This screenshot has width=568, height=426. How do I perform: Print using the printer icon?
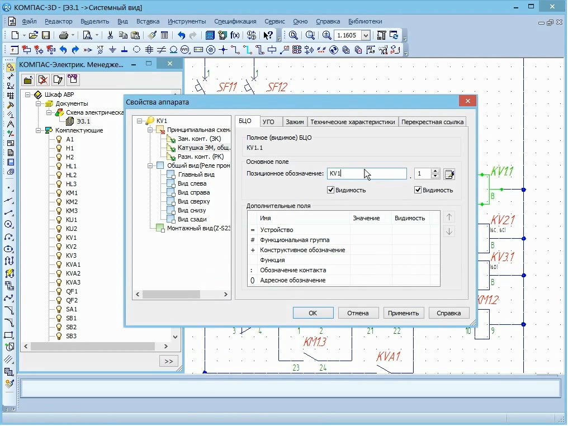point(64,35)
